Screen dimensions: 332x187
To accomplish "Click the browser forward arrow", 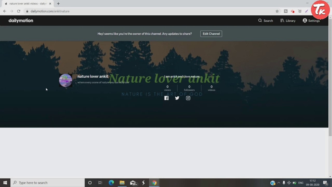I will (12, 11).
